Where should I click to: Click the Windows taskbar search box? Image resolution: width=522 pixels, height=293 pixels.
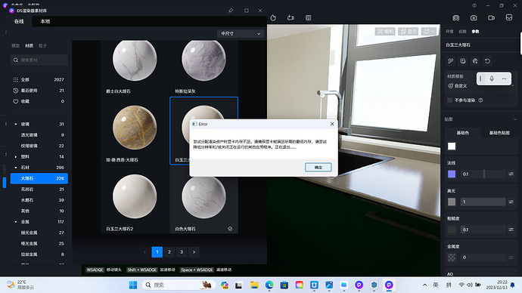179,285
